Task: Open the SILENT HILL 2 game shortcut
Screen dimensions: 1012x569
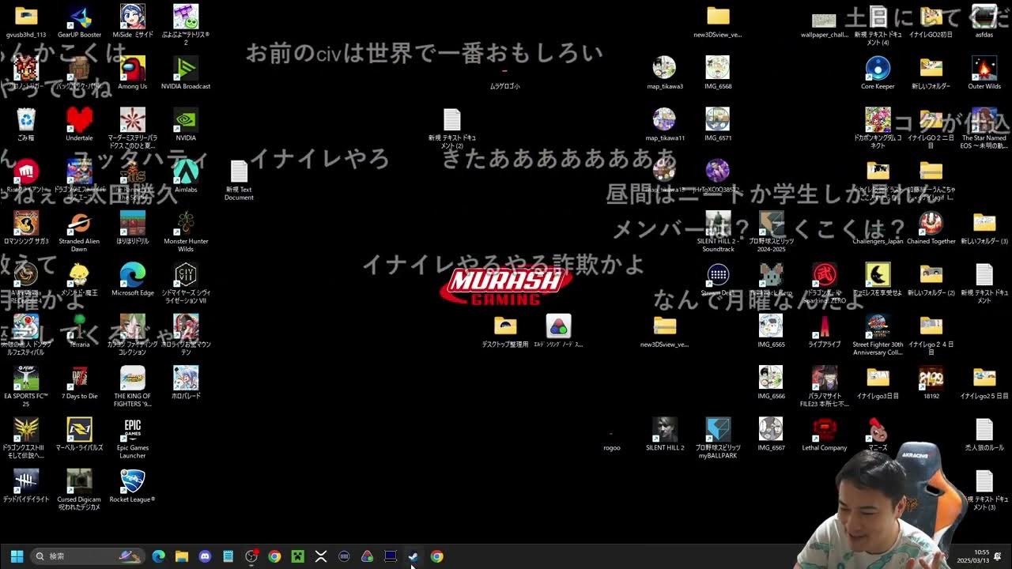Action: (665, 430)
